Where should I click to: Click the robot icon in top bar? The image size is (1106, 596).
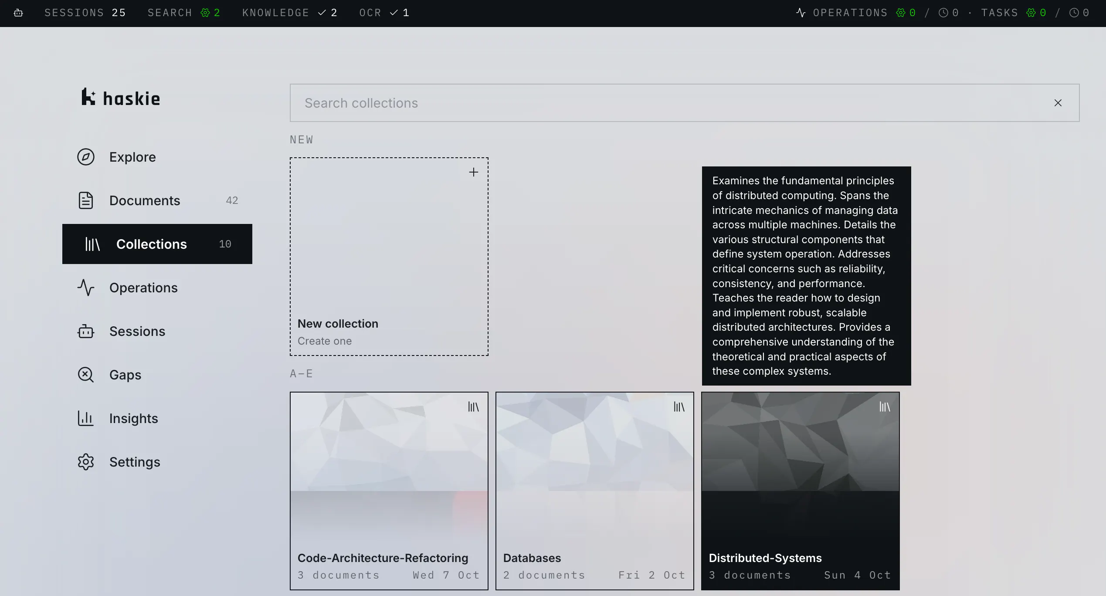[x=18, y=13]
